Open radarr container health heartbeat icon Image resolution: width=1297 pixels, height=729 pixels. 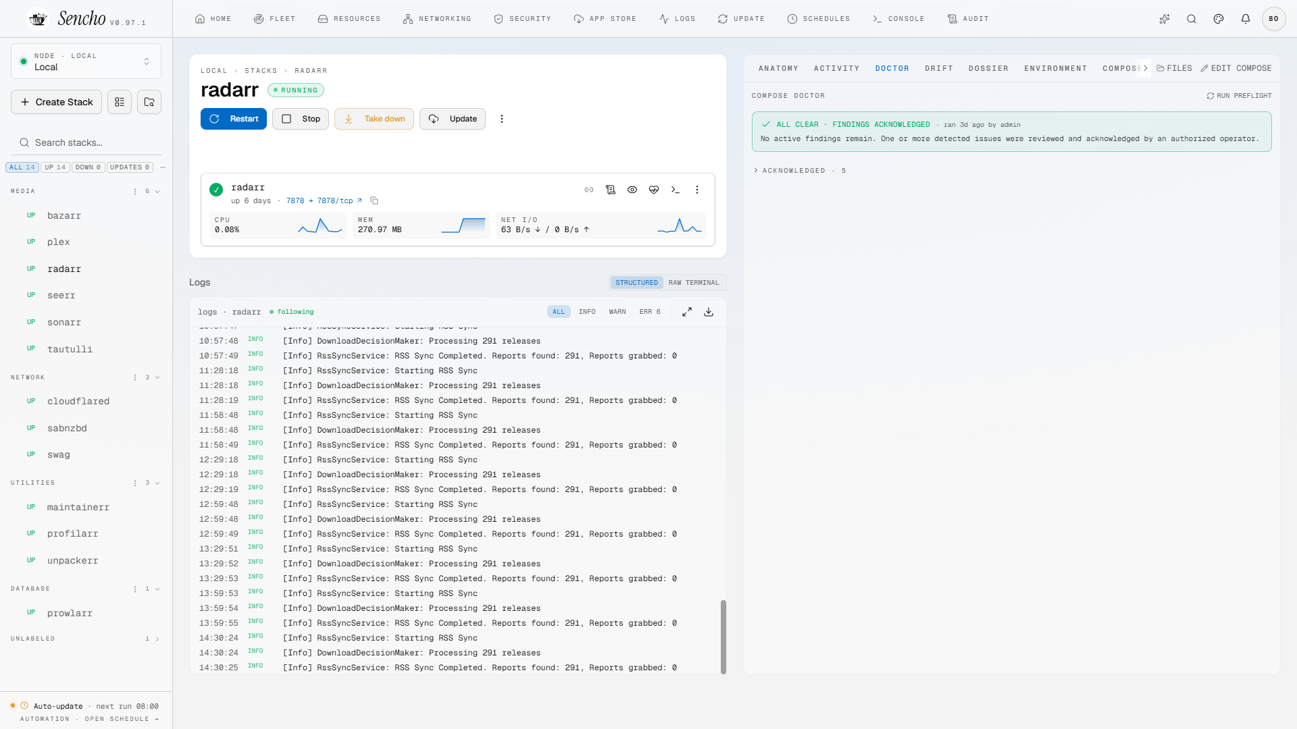[x=654, y=190]
